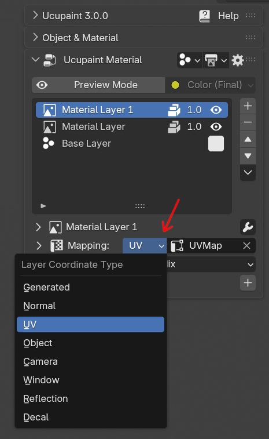Click plus button below blend dropdown

pyautogui.click(x=248, y=283)
